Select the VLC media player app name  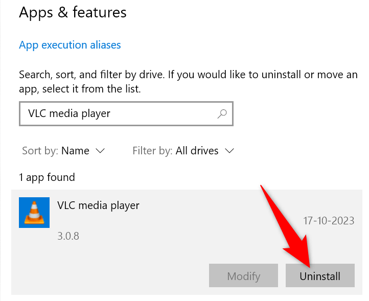coord(98,205)
